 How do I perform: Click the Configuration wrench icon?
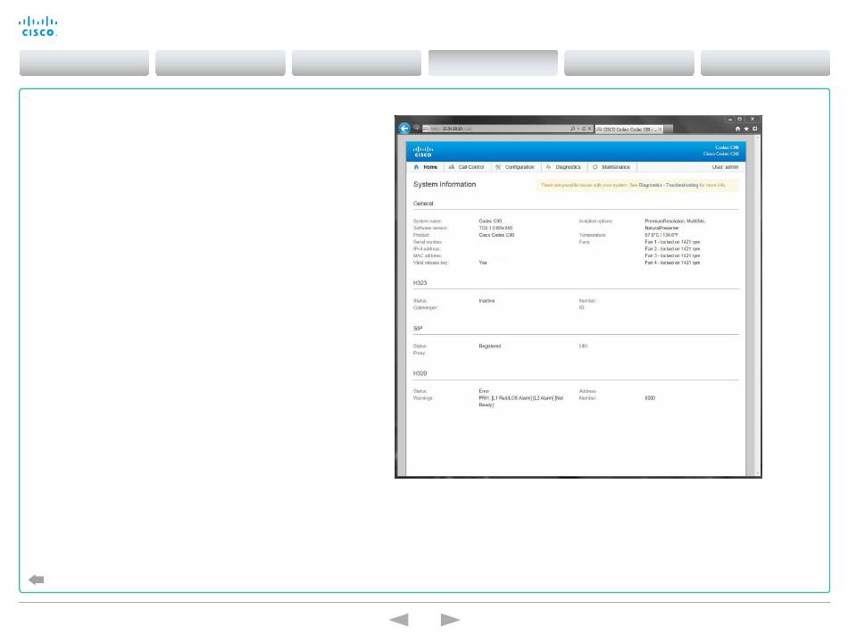point(498,167)
